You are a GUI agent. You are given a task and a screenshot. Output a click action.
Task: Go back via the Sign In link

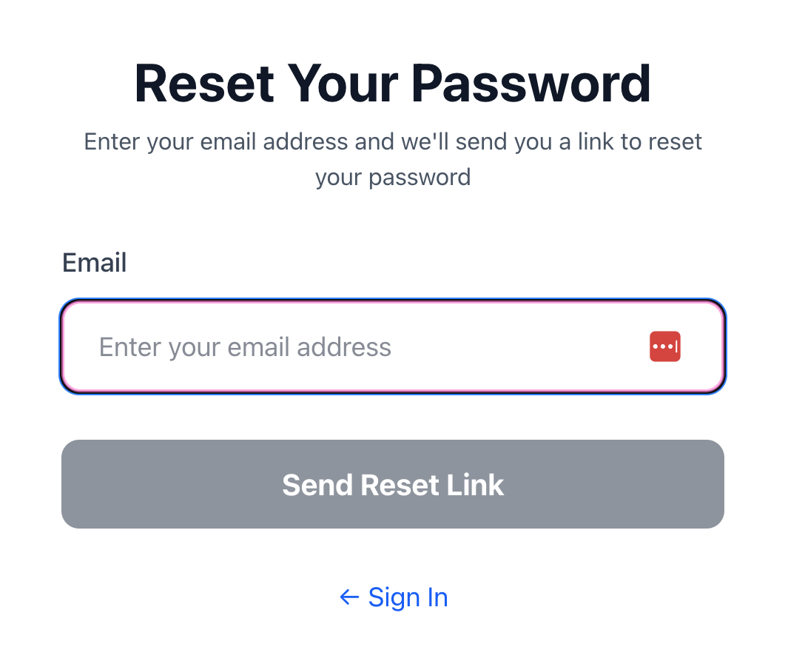pyautogui.click(x=408, y=597)
